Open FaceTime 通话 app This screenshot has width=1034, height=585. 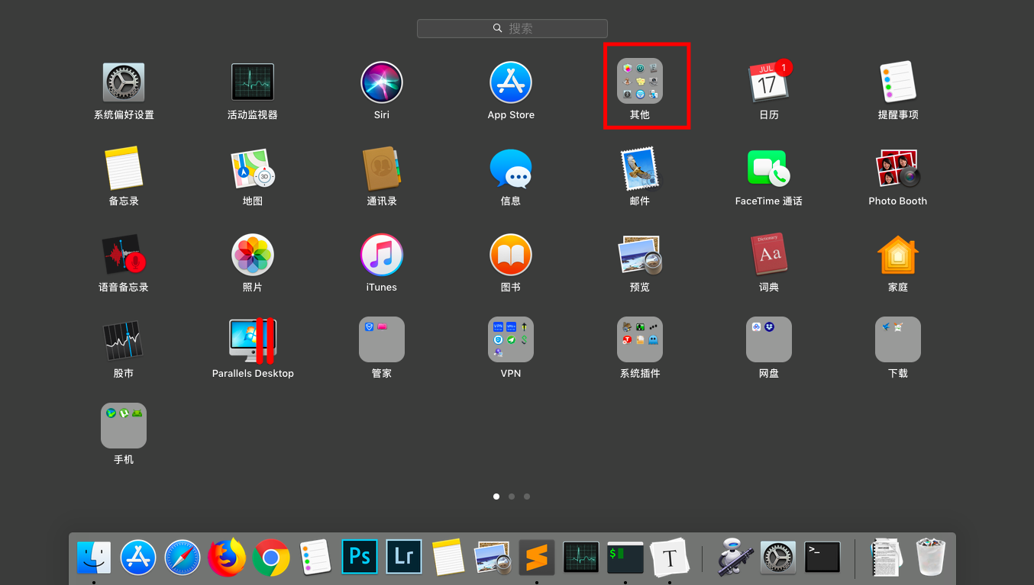tap(768, 169)
